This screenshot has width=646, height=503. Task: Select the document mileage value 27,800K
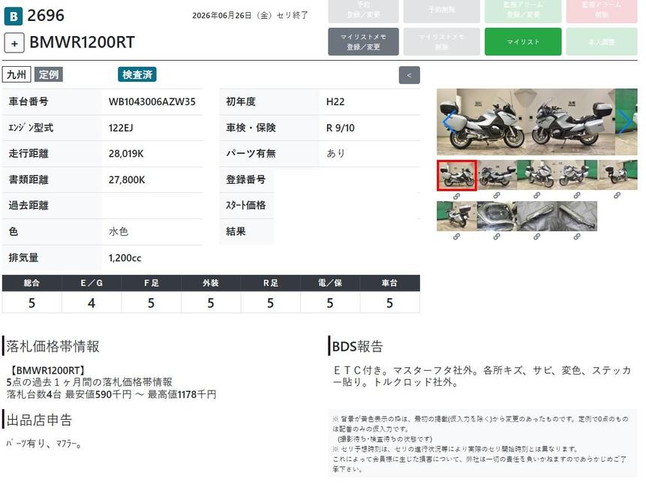[x=127, y=179]
